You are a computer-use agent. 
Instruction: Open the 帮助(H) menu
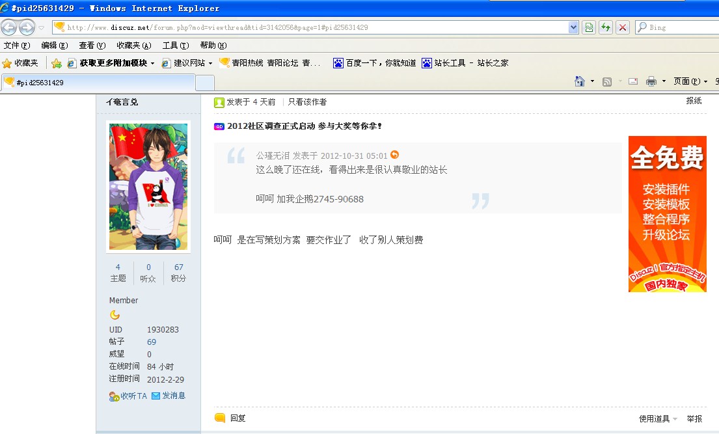(x=213, y=46)
